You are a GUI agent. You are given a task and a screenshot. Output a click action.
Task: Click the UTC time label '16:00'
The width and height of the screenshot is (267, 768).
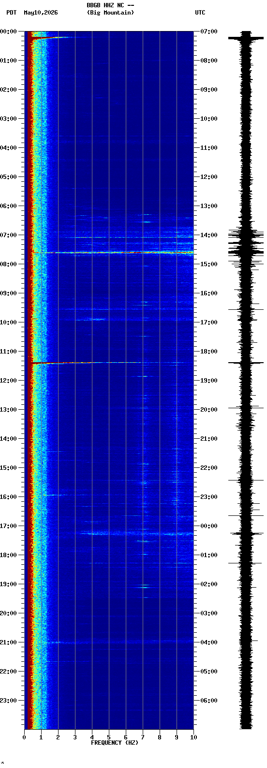(x=209, y=293)
